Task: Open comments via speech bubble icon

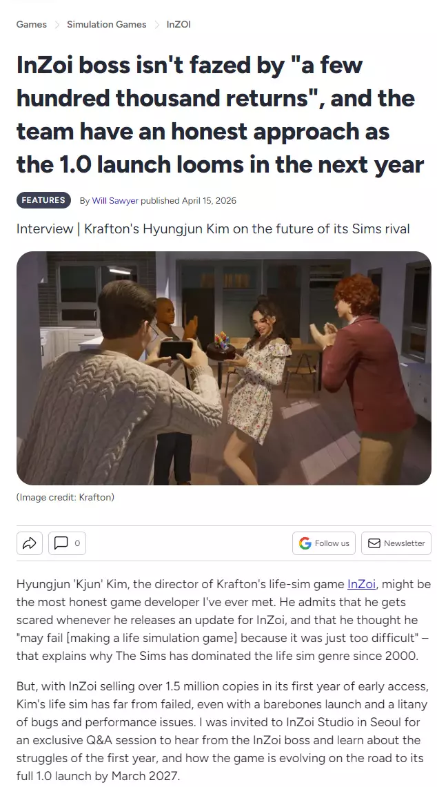Action: 61,543
